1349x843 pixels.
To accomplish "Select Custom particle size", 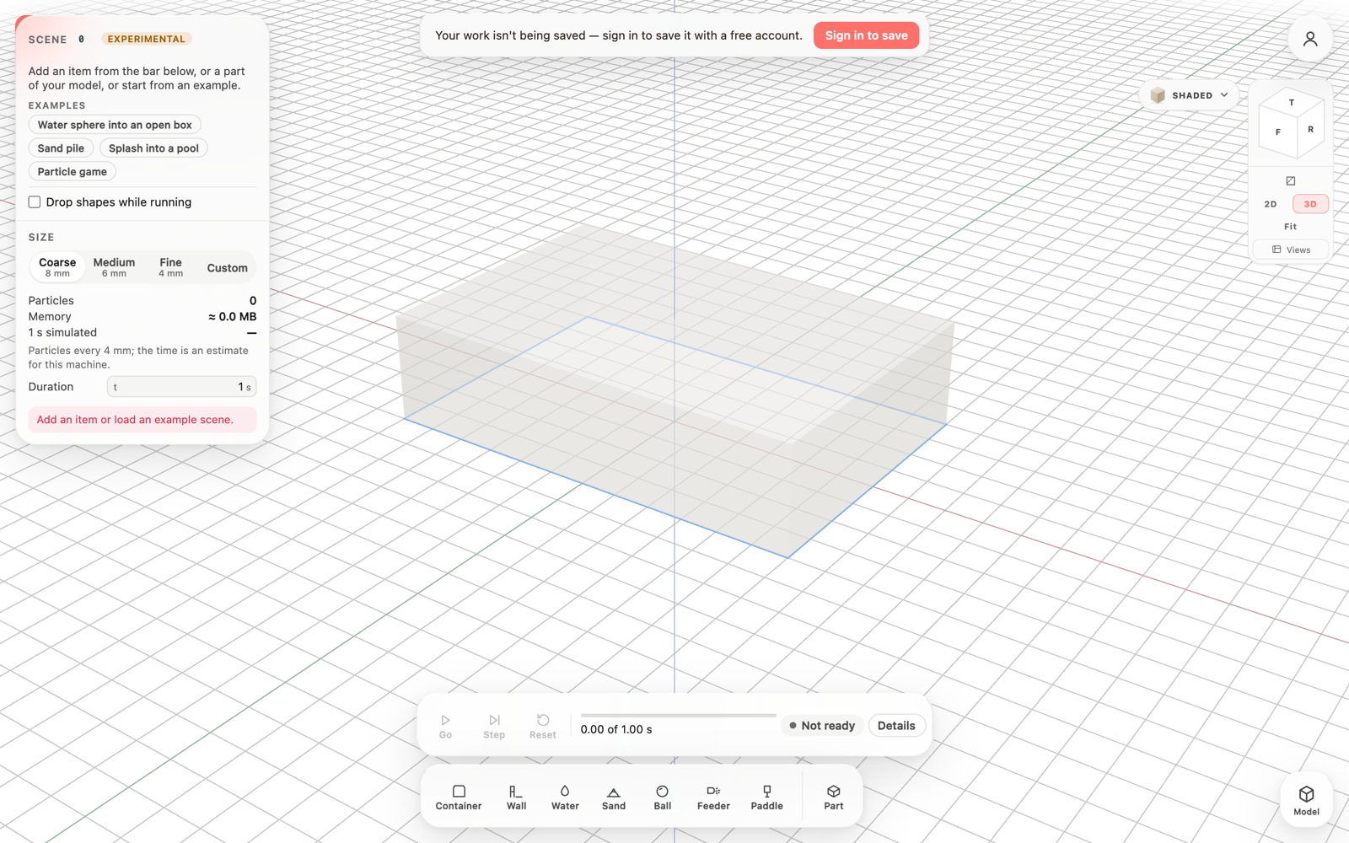I will [x=228, y=268].
